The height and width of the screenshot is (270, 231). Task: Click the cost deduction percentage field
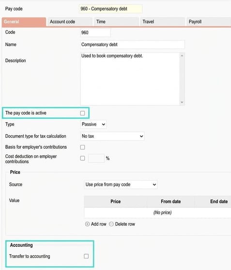[96, 158]
